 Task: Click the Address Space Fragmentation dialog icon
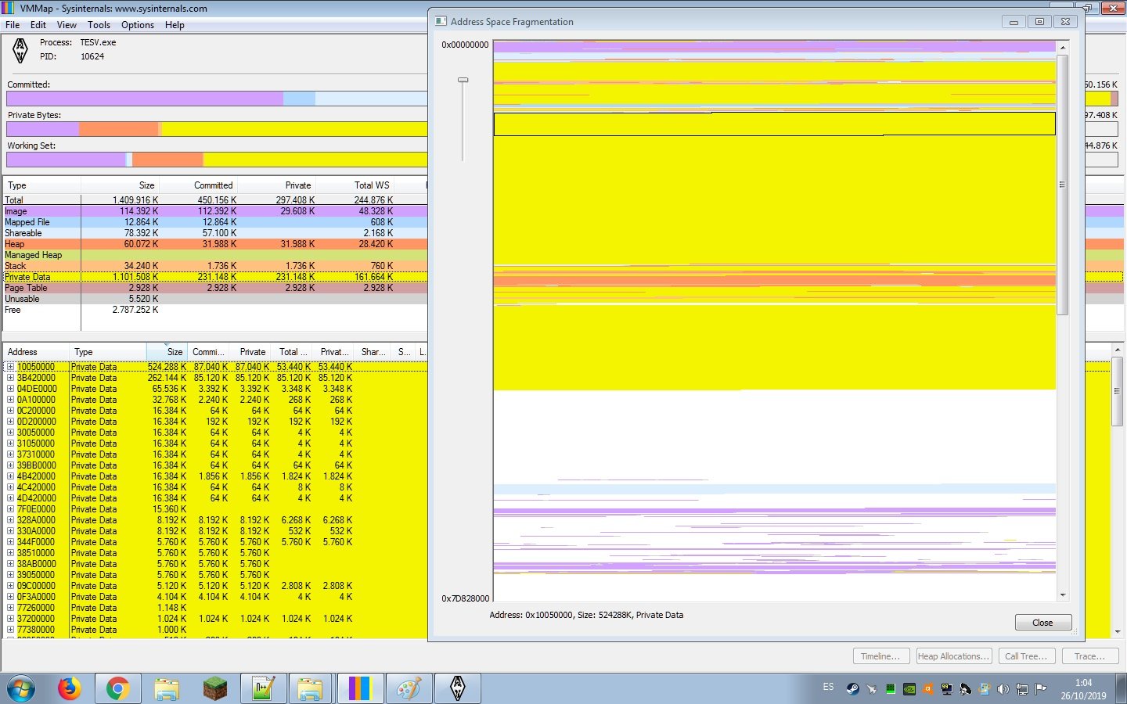(441, 22)
